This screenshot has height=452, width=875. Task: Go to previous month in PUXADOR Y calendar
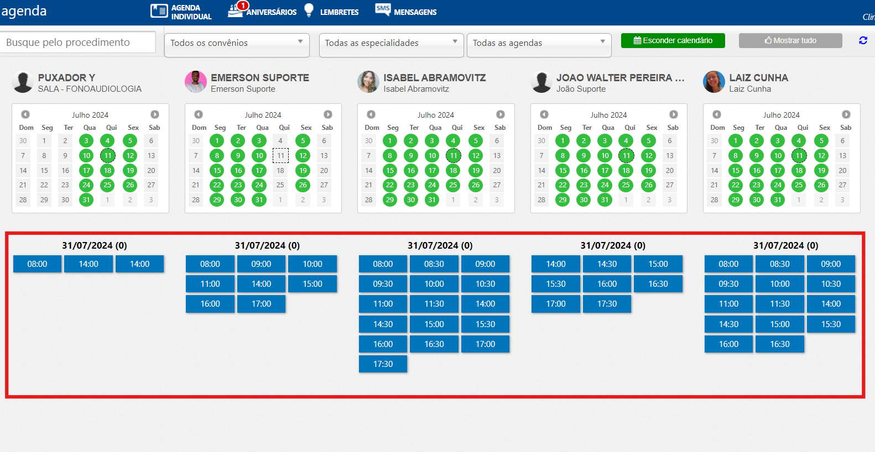pyautogui.click(x=25, y=114)
